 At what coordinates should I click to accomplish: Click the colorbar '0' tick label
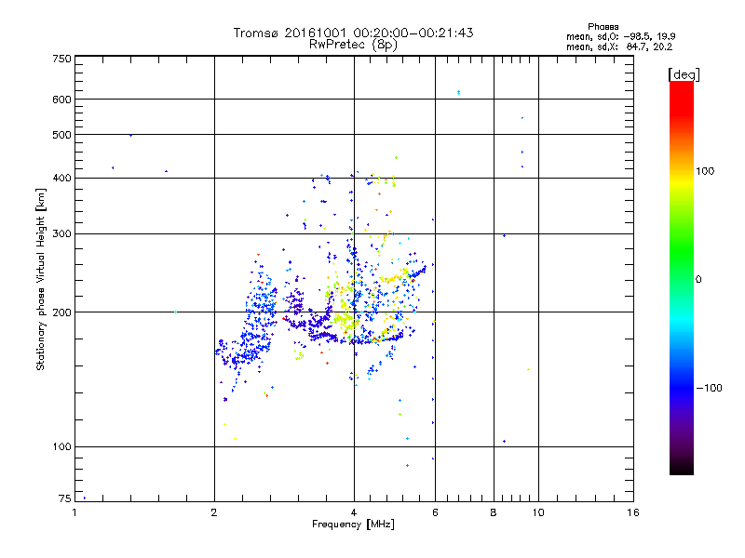point(698,280)
